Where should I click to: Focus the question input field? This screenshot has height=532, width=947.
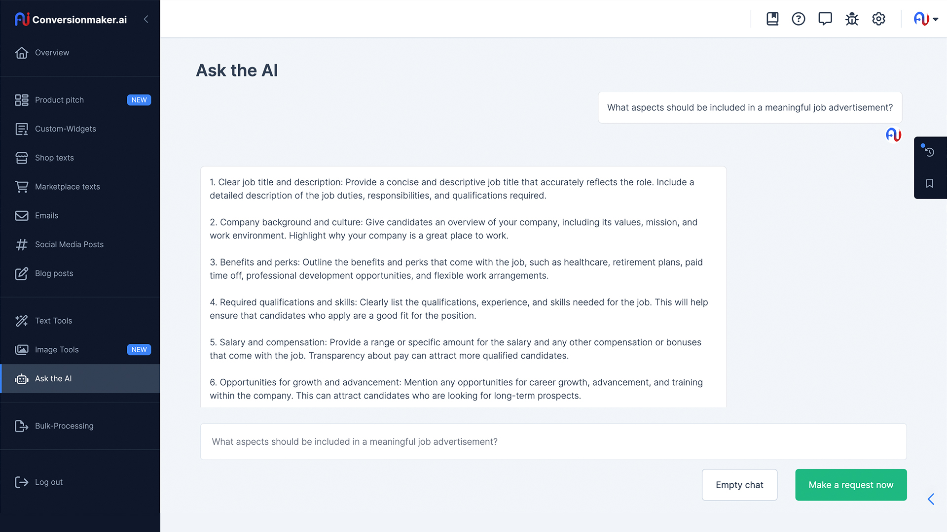[553, 442]
